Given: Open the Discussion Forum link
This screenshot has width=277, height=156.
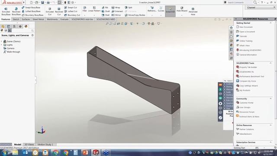Looking at the screenshot, I should (x=247, y=112).
